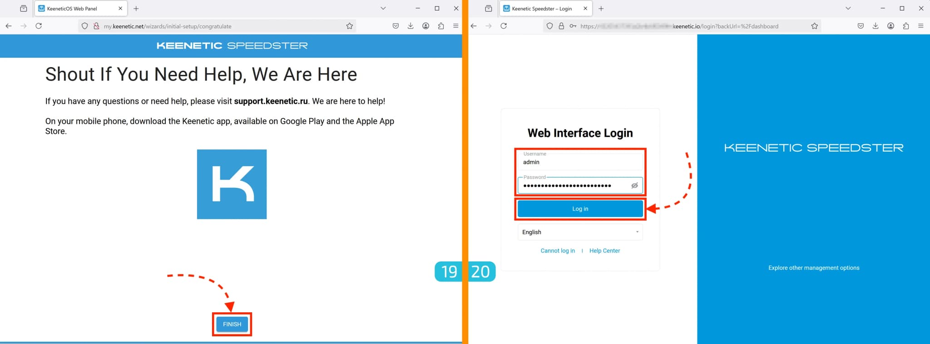This screenshot has width=930, height=344.
Task: Open extensions puzzle icon in right browser
Action: pyautogui.click(x=905, y=26)
